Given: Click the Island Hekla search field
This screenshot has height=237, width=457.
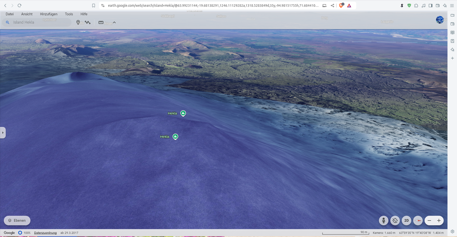Looking at the screenshot, I should pyautogui.click(x=37, y=22).
